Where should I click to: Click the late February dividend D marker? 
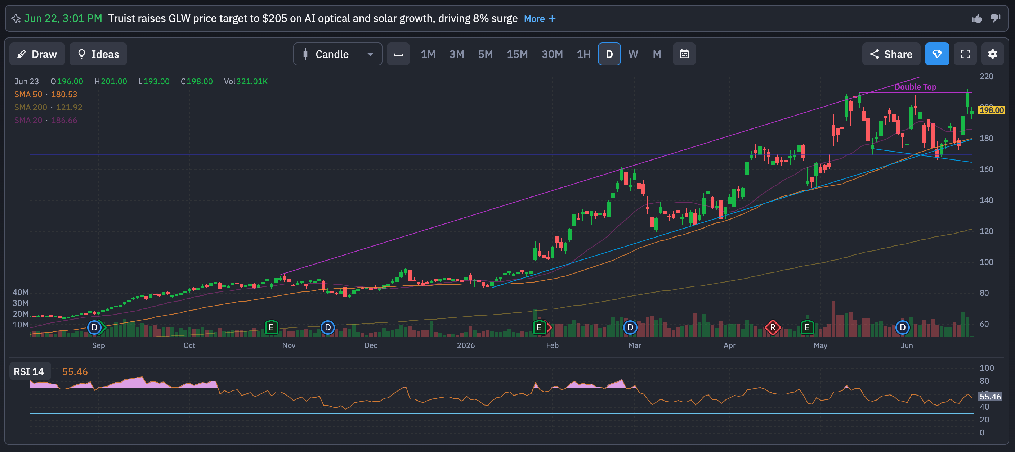(x=630, y=327)
